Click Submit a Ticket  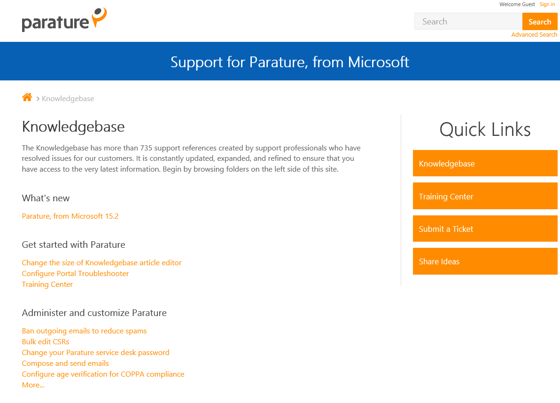(x=485, y=229)
